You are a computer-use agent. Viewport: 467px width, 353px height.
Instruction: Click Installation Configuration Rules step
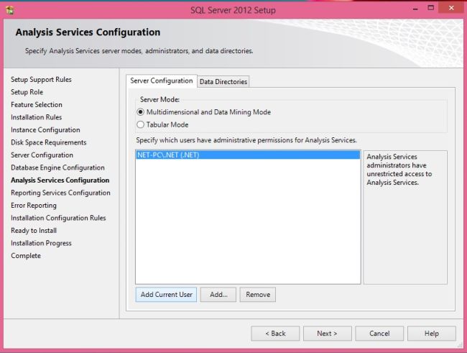pyautogui.click(x=58, y=218)
